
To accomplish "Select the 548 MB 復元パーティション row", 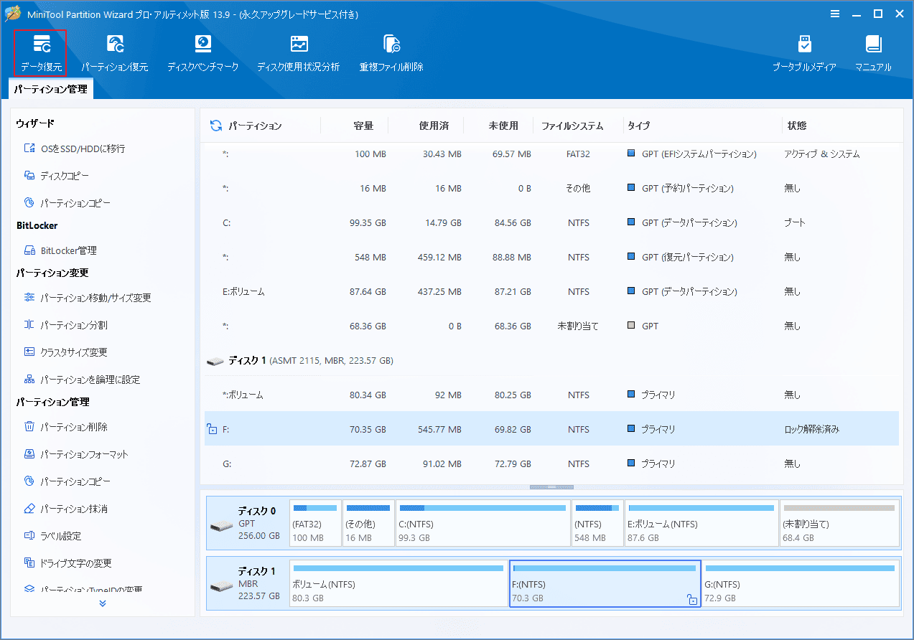I will (x=551, y=258).
